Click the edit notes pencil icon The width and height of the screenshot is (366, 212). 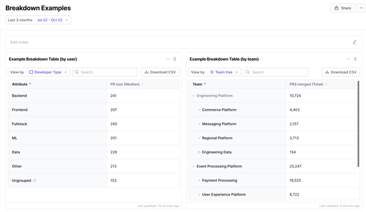[x=355, y=42]
